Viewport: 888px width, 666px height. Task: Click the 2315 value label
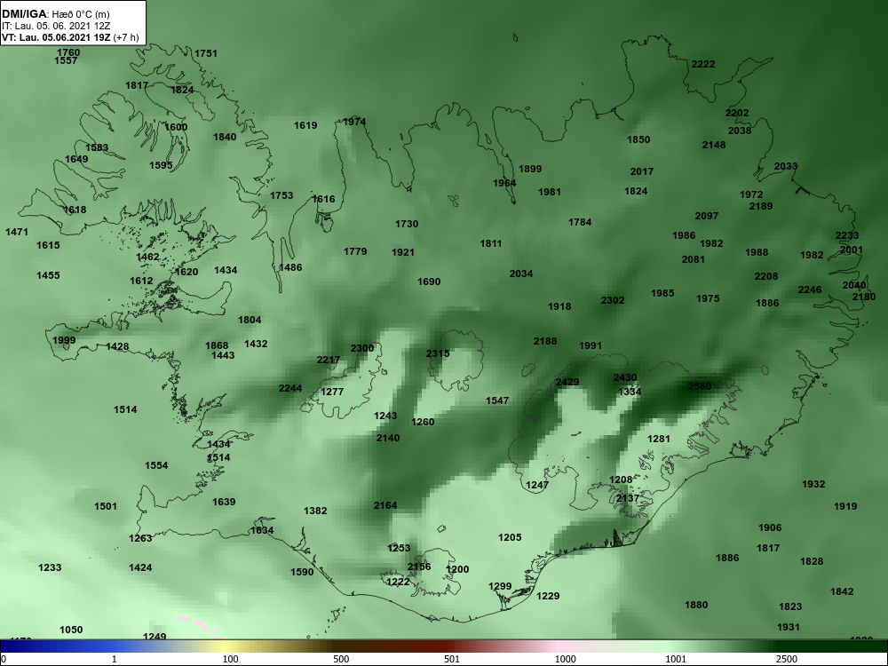pos(438,353)
